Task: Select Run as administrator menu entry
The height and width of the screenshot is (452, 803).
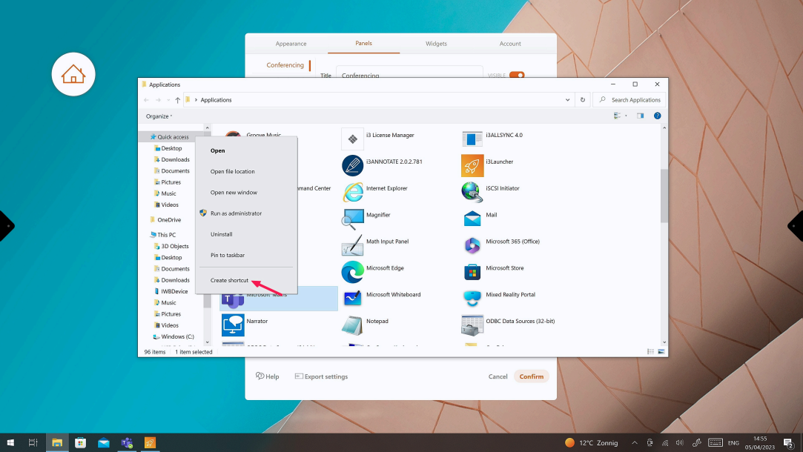Action: (236, 213)
